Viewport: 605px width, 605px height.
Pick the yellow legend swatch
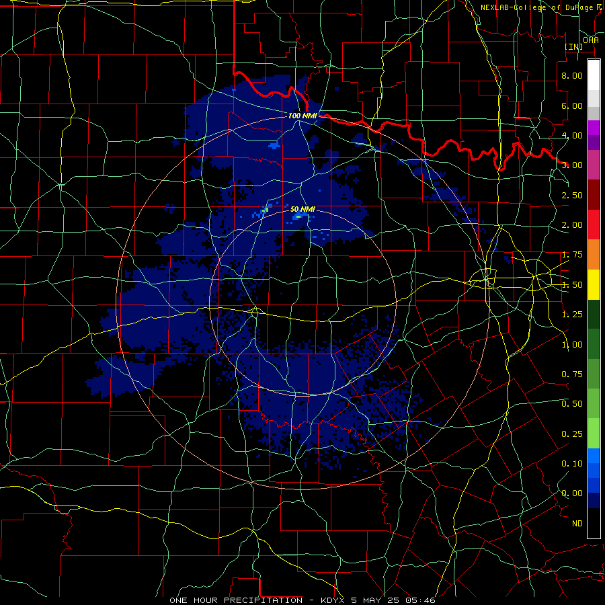(594, 284)
